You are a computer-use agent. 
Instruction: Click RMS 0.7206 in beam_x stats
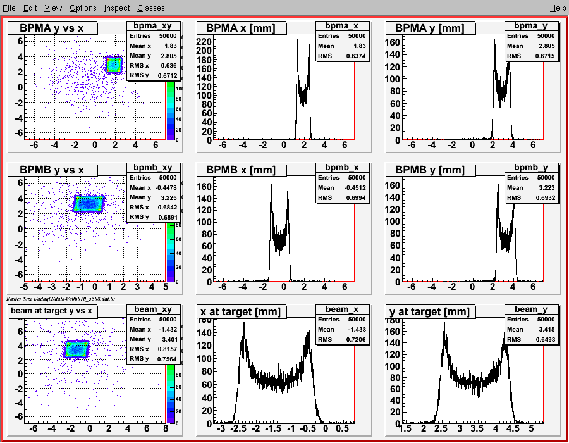point(342,339)
